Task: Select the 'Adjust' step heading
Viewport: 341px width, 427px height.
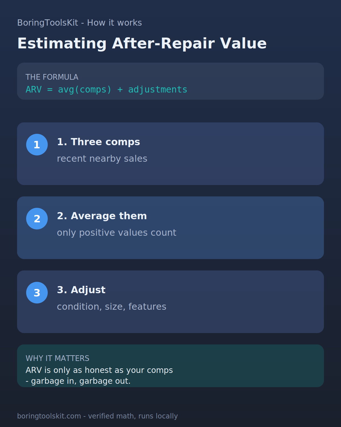Action: 81,290
